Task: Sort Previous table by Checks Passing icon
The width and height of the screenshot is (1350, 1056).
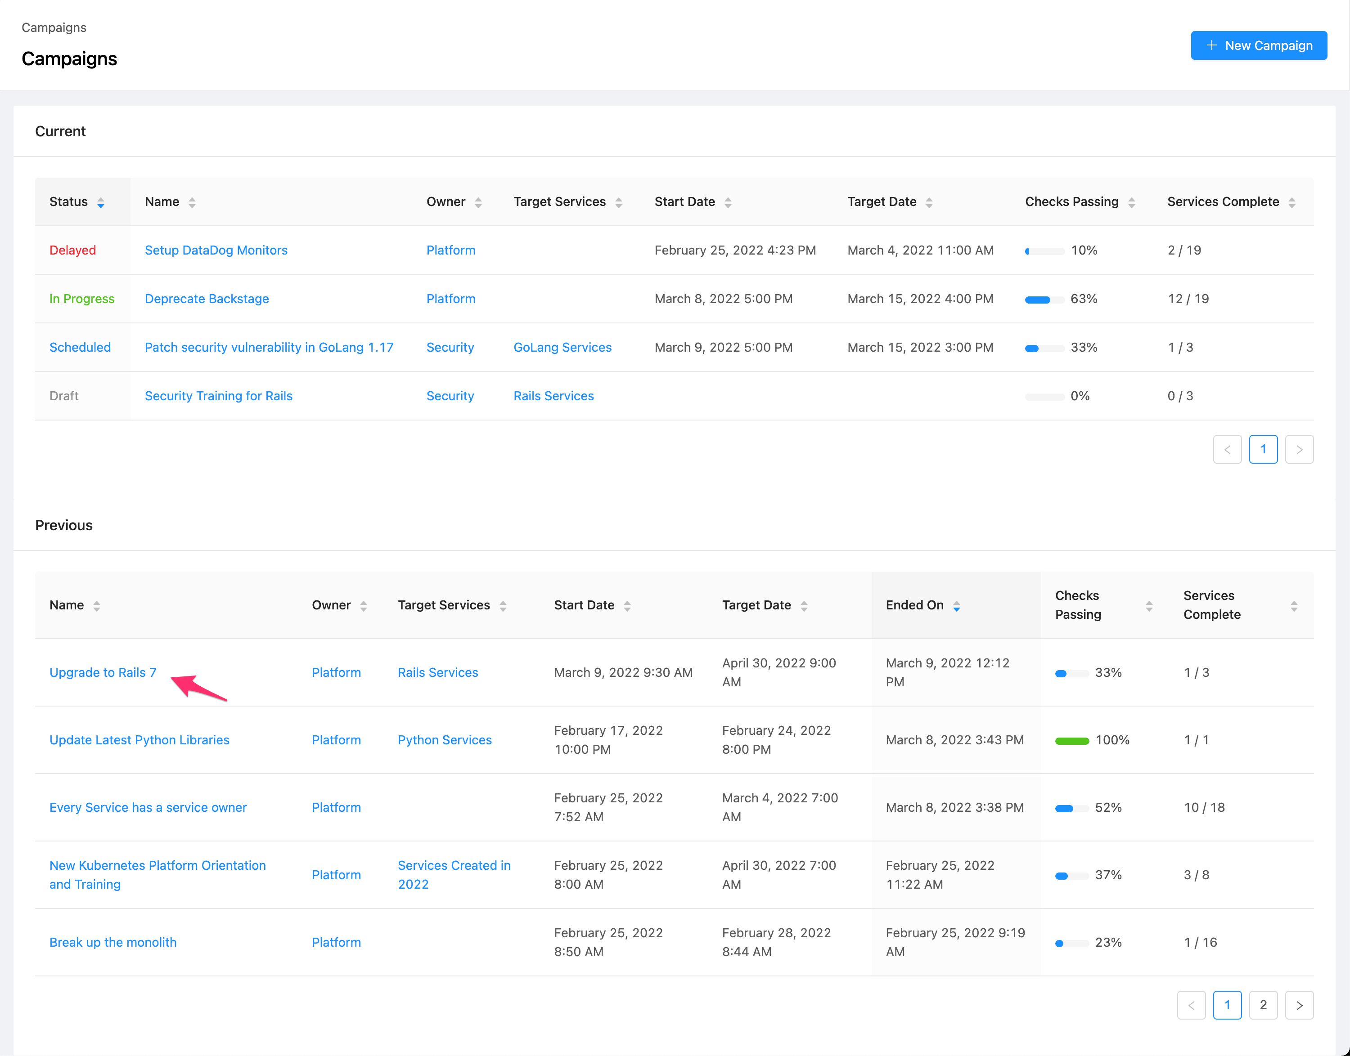Action: coord(1149,606)
